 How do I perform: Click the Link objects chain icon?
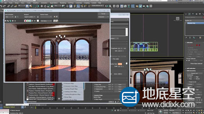[x=9, y=6]
